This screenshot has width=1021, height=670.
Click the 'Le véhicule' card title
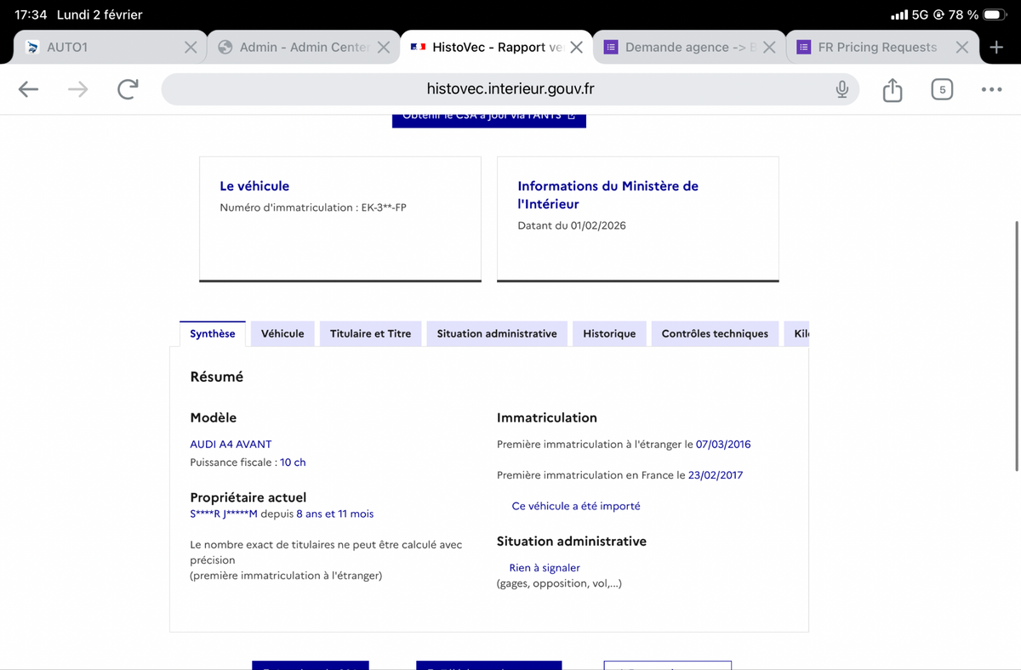[x=254, y=186]
